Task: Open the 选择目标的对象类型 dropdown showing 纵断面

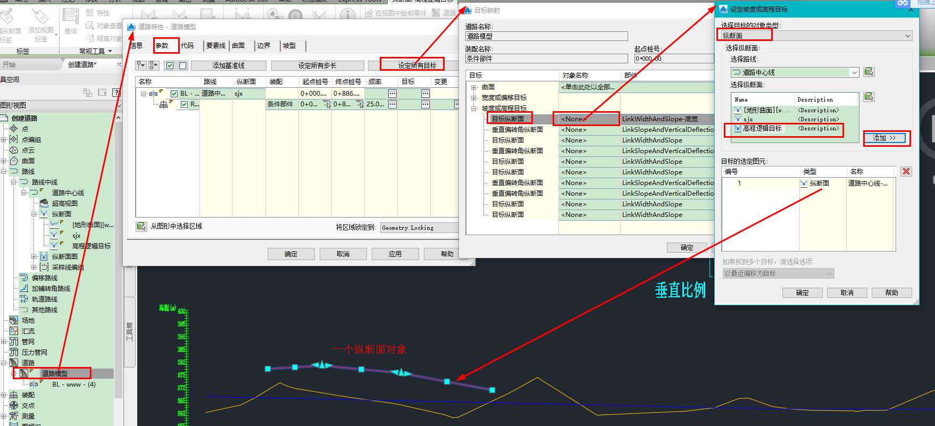Action: (x=816, y=36)
